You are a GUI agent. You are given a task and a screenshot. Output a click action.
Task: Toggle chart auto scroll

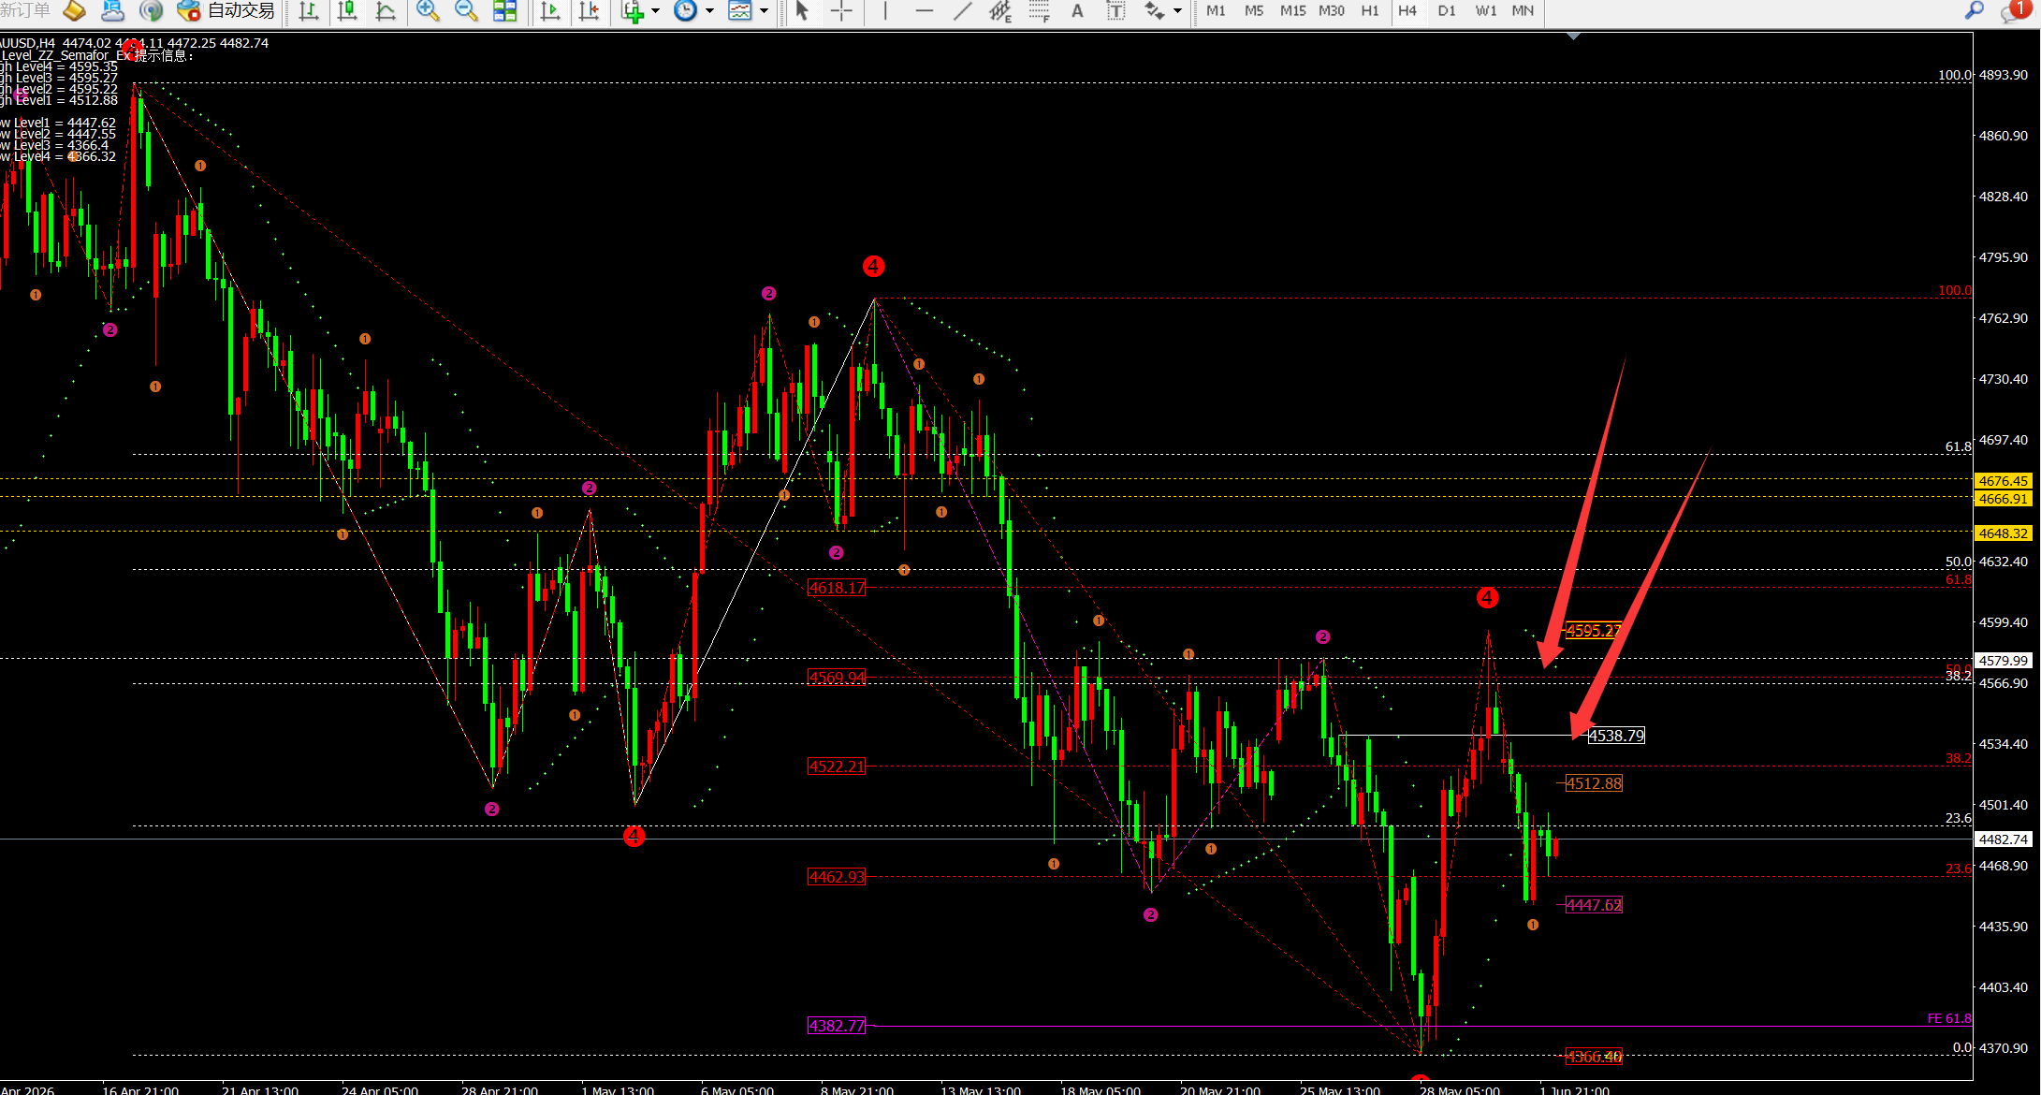tap(550, 11)
